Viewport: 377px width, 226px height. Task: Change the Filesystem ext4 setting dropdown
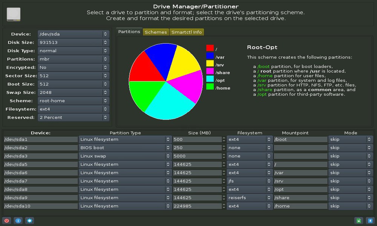pyautogui.click(x=73, y=109)
